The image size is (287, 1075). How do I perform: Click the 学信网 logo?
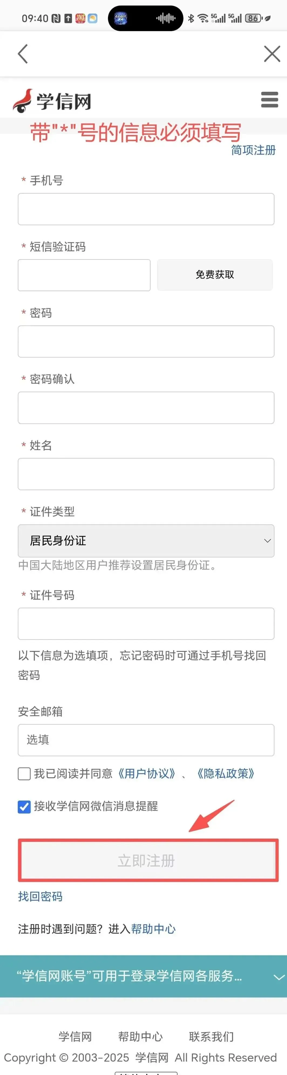pyautogui.click(x=52, y=101)
